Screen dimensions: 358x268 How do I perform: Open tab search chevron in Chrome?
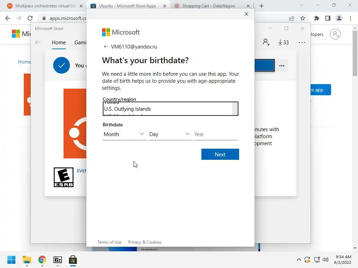click(x=302, y=5)
